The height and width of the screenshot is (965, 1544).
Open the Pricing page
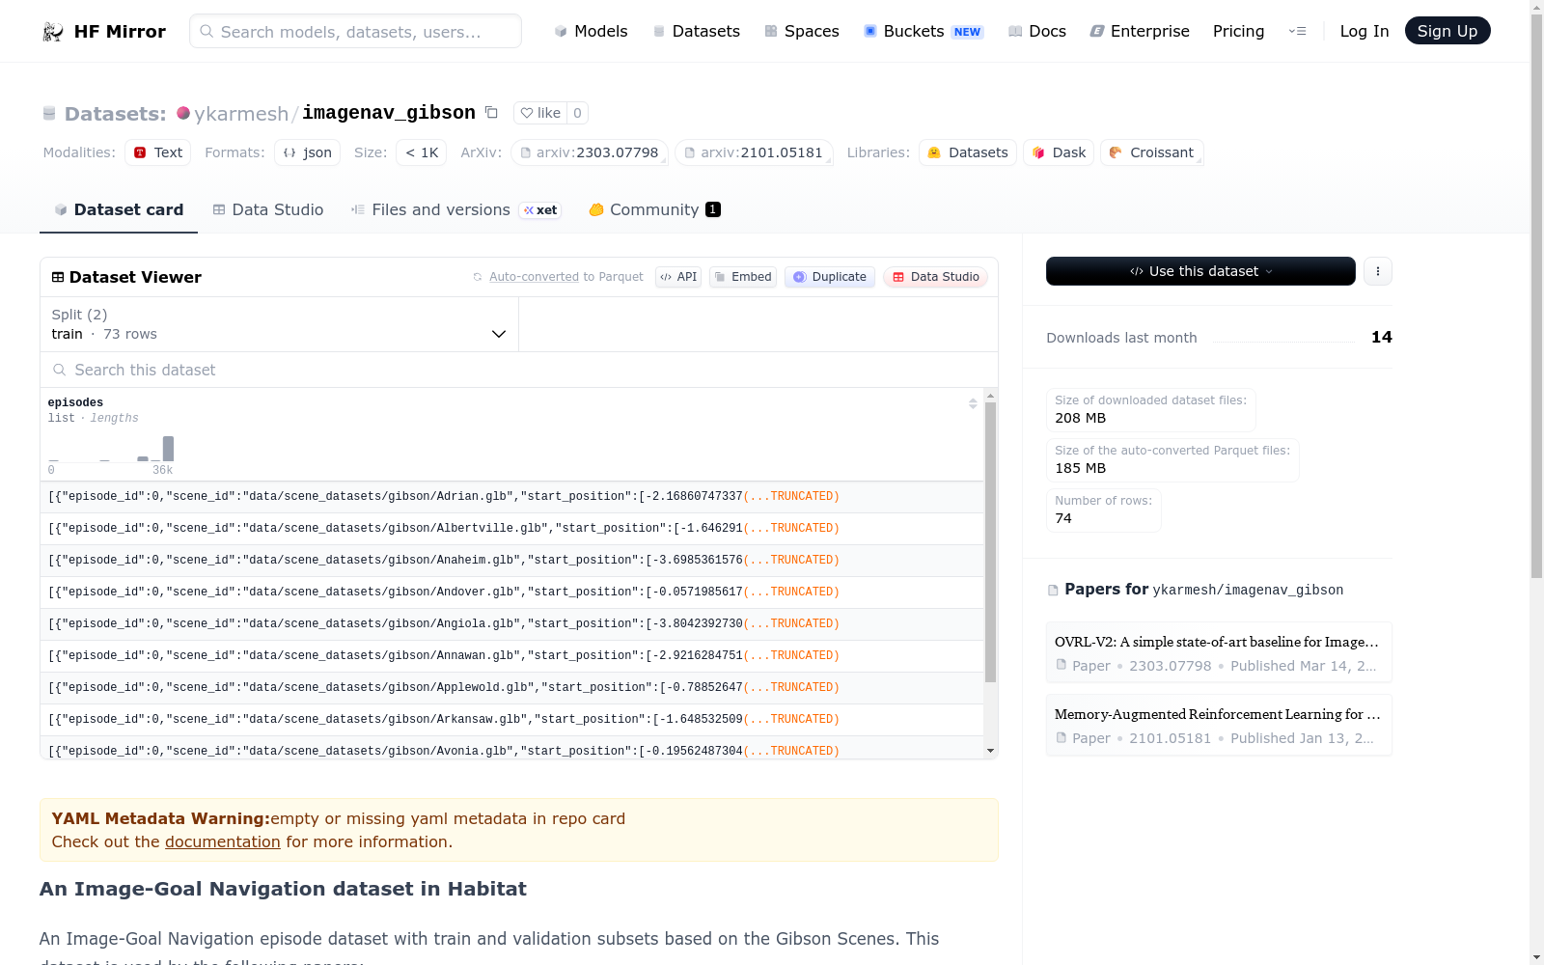[x=1238, y=32]
